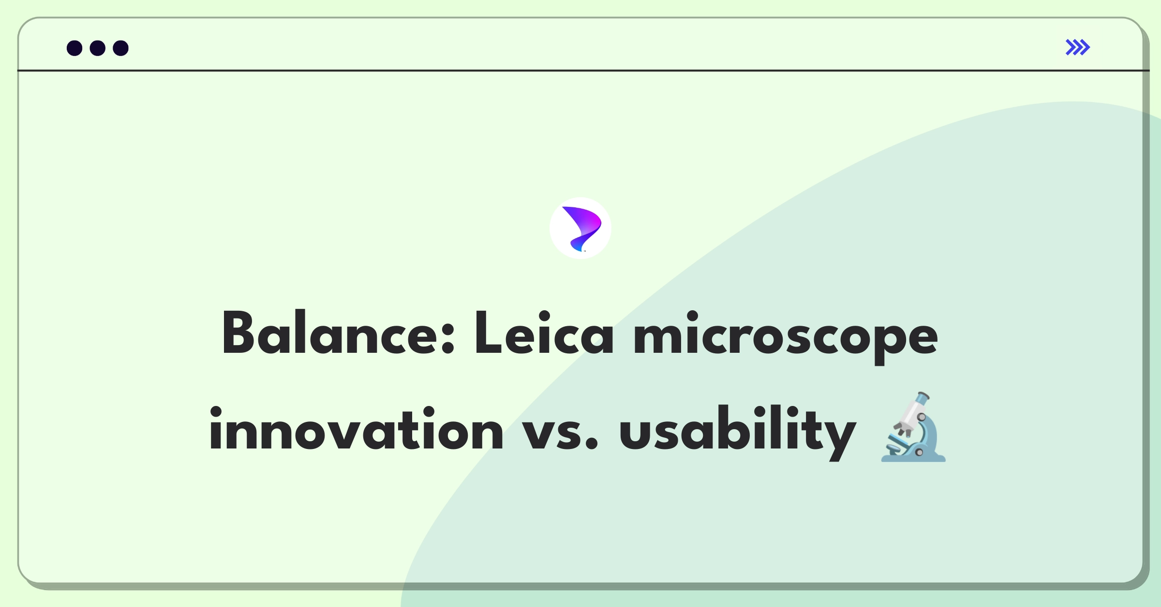Image resolution: width=1161 pixels, height=607 pixels.
Task: Click the word "Leica" in the heading
Action: pos(544,333)
